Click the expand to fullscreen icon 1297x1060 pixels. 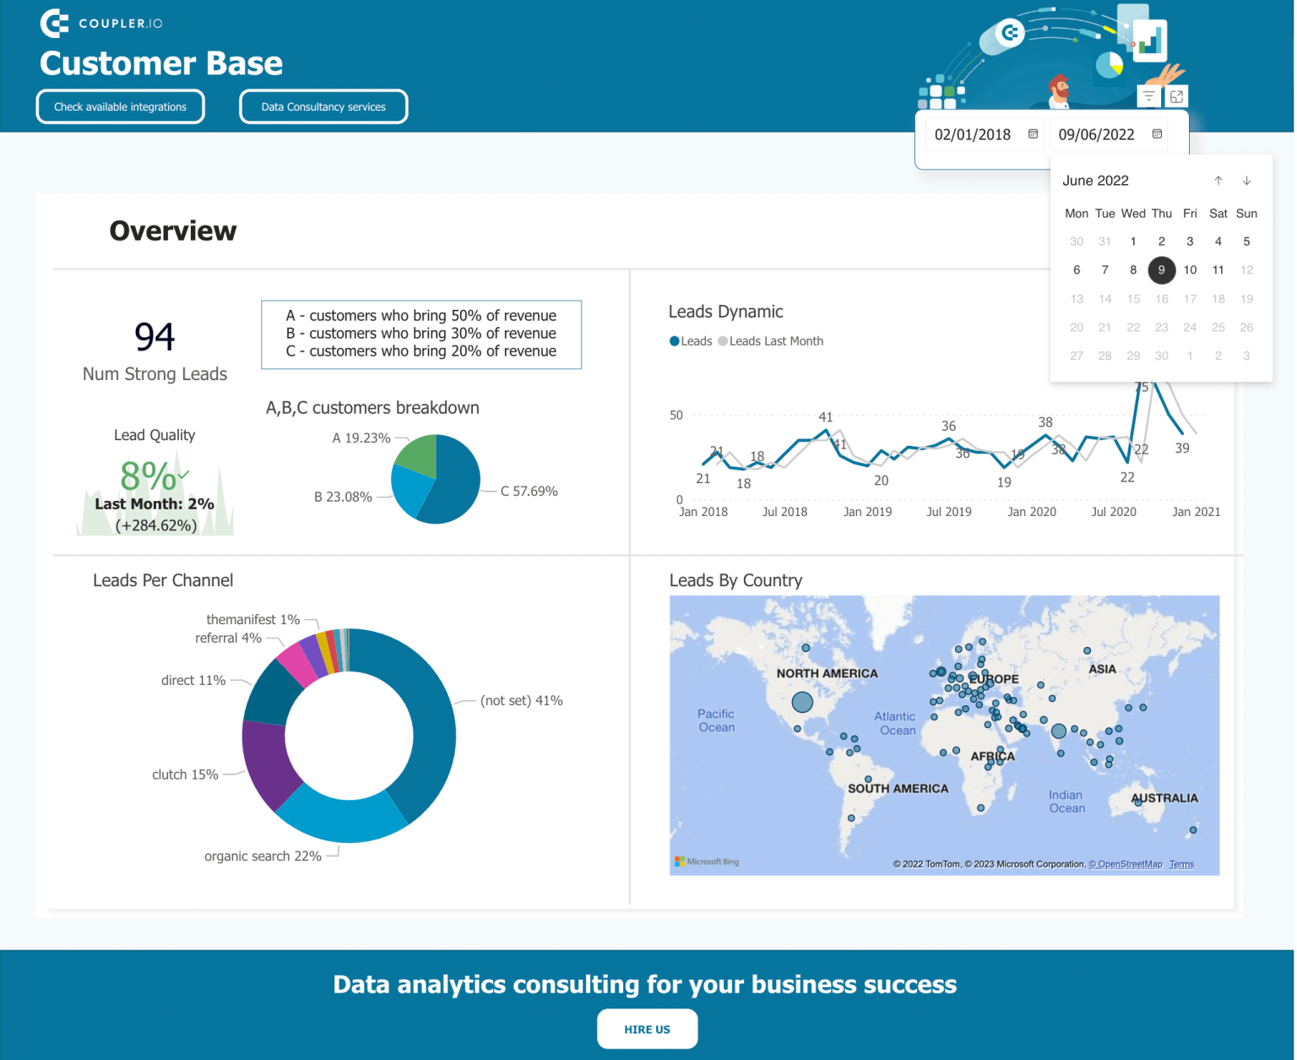pos(1177,95)
